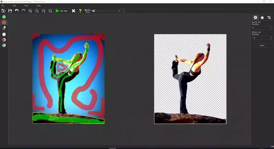This screenshot has width=274, height=149.
Task: Click the open image icon
Action: pos(3,11)
